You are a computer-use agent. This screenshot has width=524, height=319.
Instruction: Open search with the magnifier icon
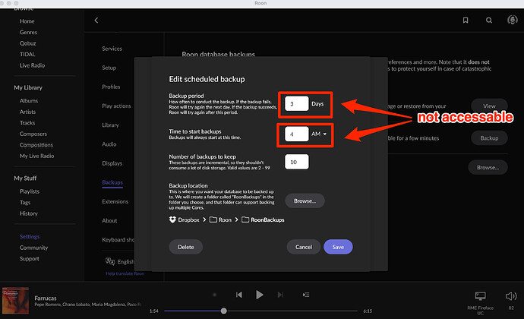(489, 21)
